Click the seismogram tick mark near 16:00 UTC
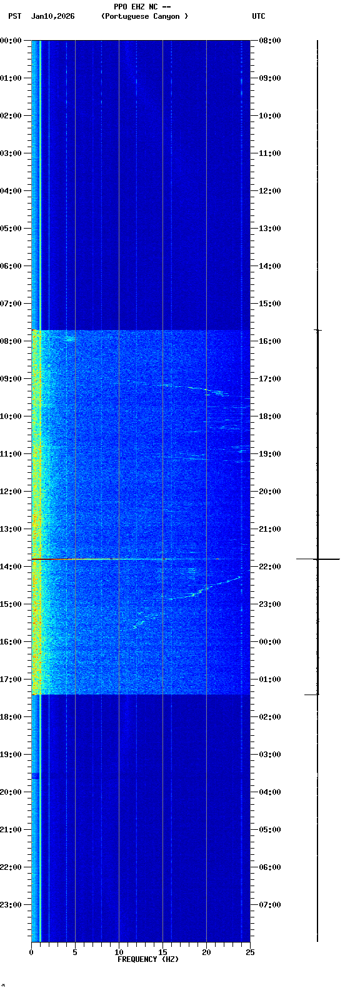The height and width of the screenshot is (992, 345). [x=317, y=330]
